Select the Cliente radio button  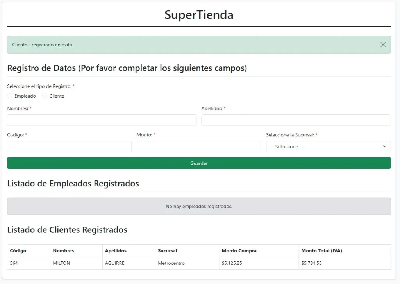(x=45, y=96)
